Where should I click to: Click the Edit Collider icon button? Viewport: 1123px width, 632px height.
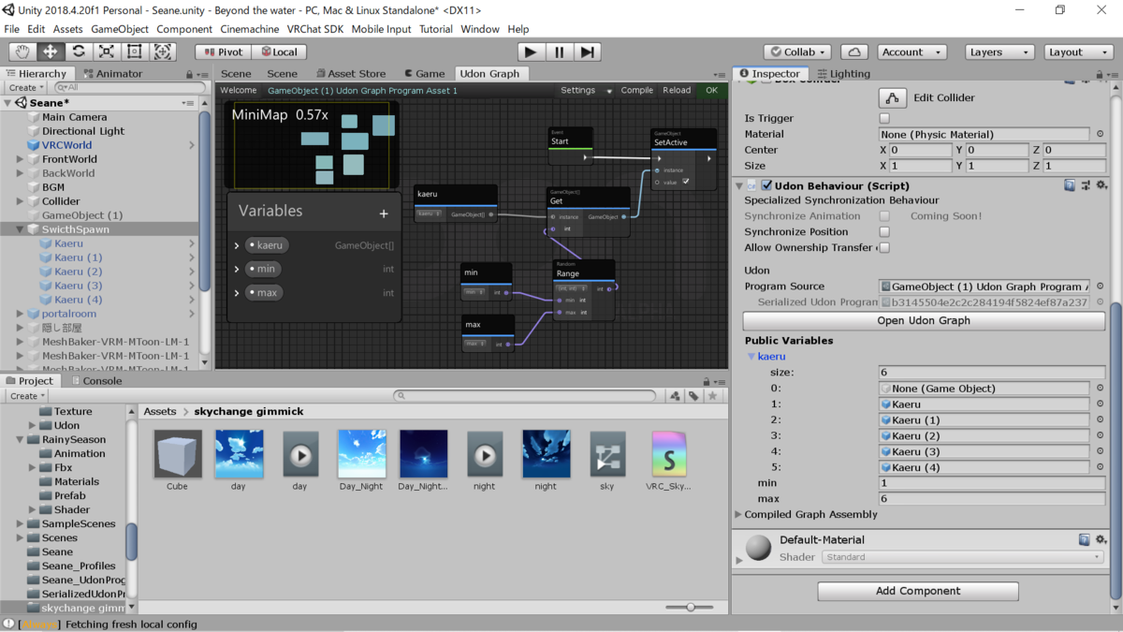tap(893, 97)
